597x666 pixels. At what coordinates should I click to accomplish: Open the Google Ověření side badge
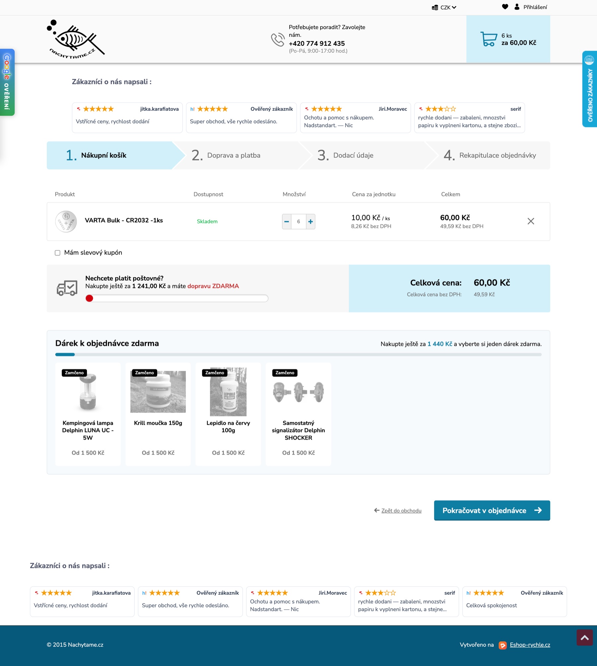(7, 82)
